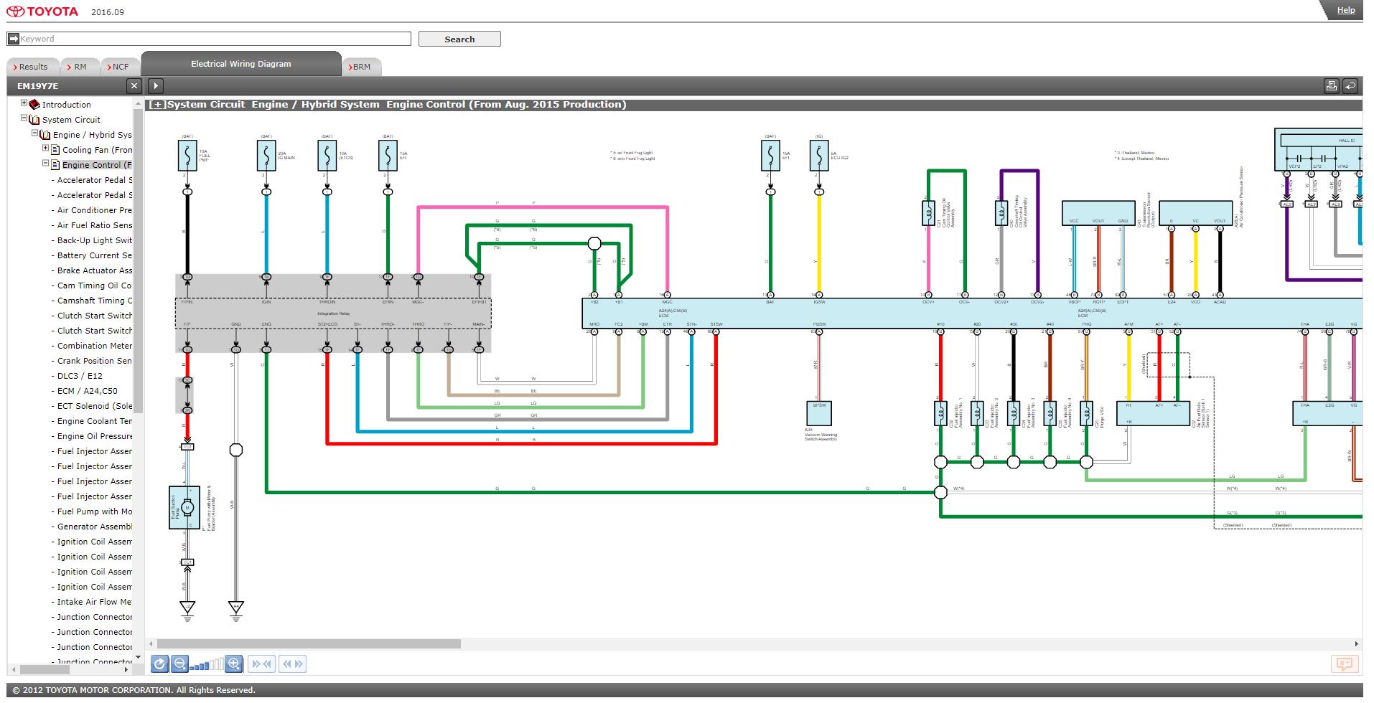Collapse the System Circuit tree node
This screenshot has width=1374, height=703.
coord(24,118)
